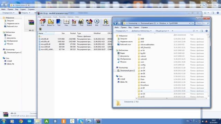Expand the SysWOW64 address bar history dropdown
The height and width of the screenshot is (124, 221).
pyautogui.click(x=190, y=23)
